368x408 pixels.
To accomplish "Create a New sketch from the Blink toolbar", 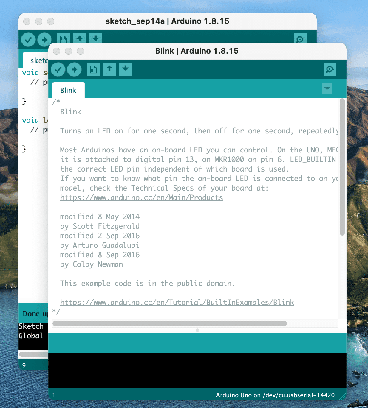I will click(93, 69).
